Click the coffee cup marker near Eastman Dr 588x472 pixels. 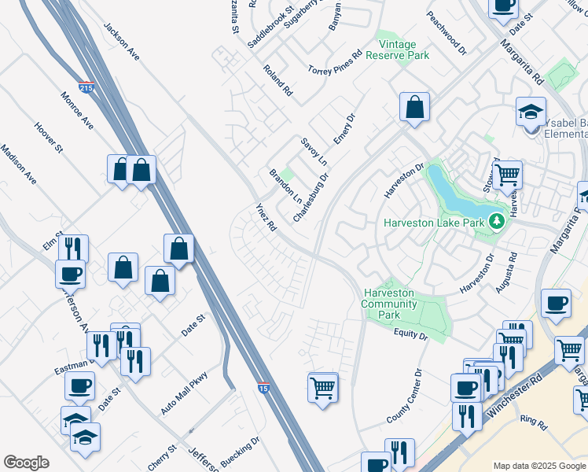(79, 388)
